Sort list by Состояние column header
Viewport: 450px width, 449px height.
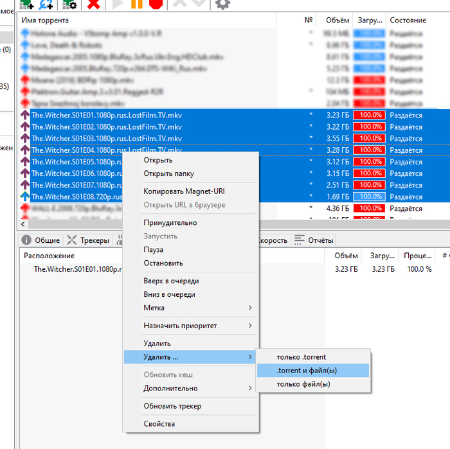408,21
